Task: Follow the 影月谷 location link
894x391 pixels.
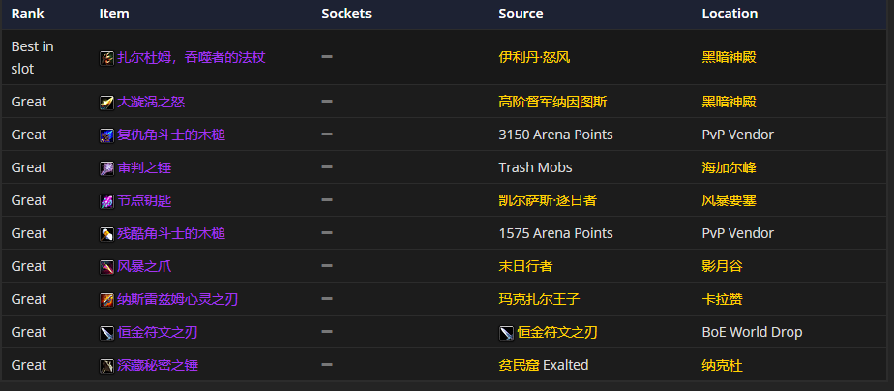Action: [722, 267]
